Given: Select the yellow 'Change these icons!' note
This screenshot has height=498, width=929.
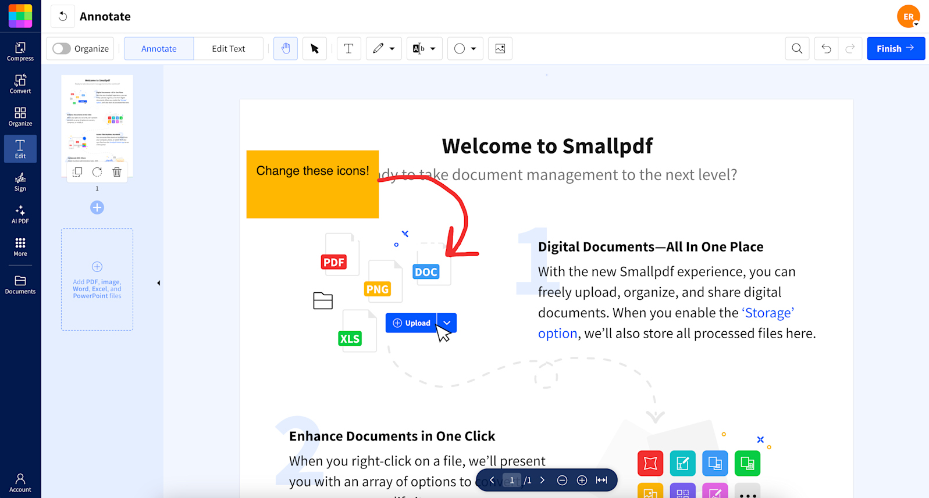Looking at the screenshot, I should 312,184.
